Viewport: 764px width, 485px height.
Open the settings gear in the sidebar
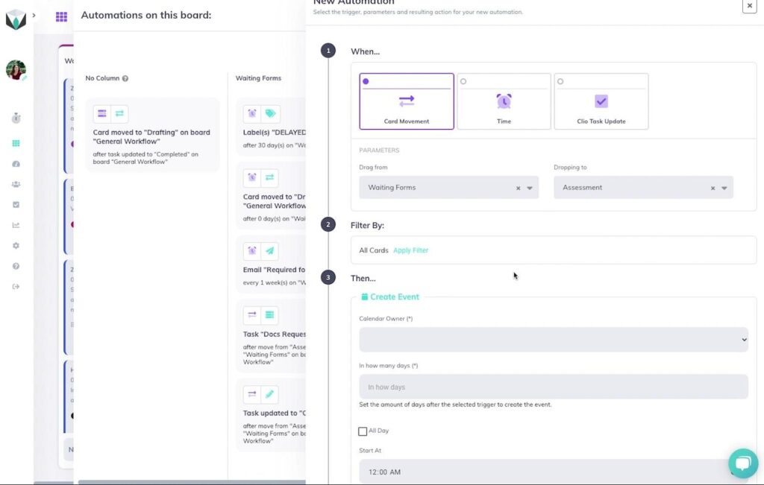(x=15, y=245)
